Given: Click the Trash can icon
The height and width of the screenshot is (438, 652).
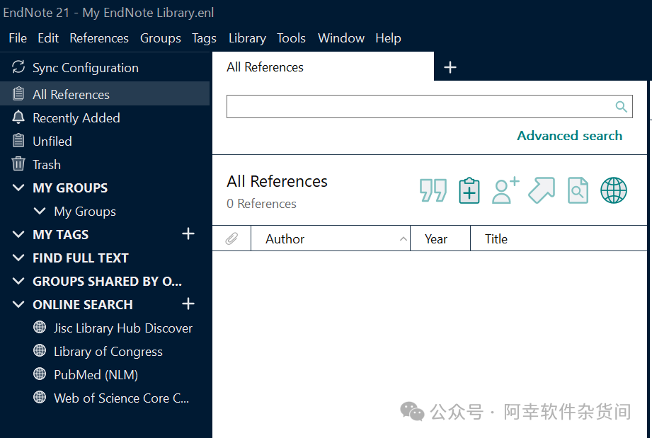Looking at the screenshot, I should (x=18, y=163).
